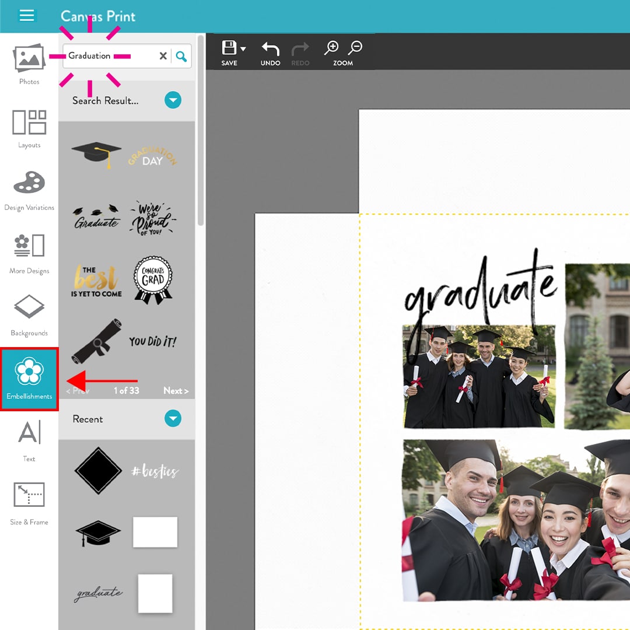Click the Zoom out magnifier icon
The width and height of the screenshot is (630, 630).
tap(356, 47)
